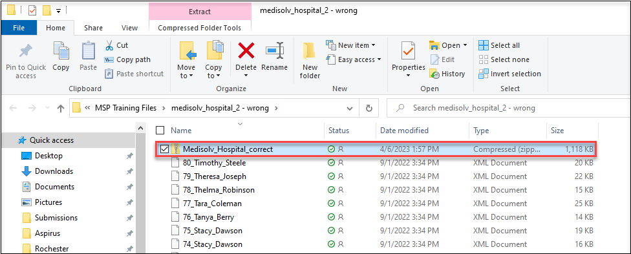The height and width of the screenshot is (254, 631).
Task: Toggle the select-all checkbox in header
Action: [x=160, y=131]
